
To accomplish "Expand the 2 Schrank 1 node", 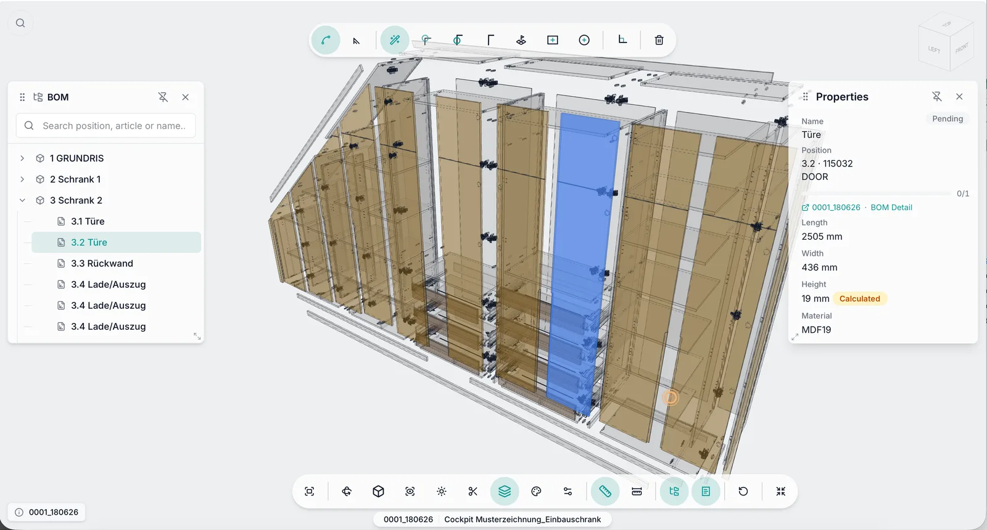I will pos(22,179).
